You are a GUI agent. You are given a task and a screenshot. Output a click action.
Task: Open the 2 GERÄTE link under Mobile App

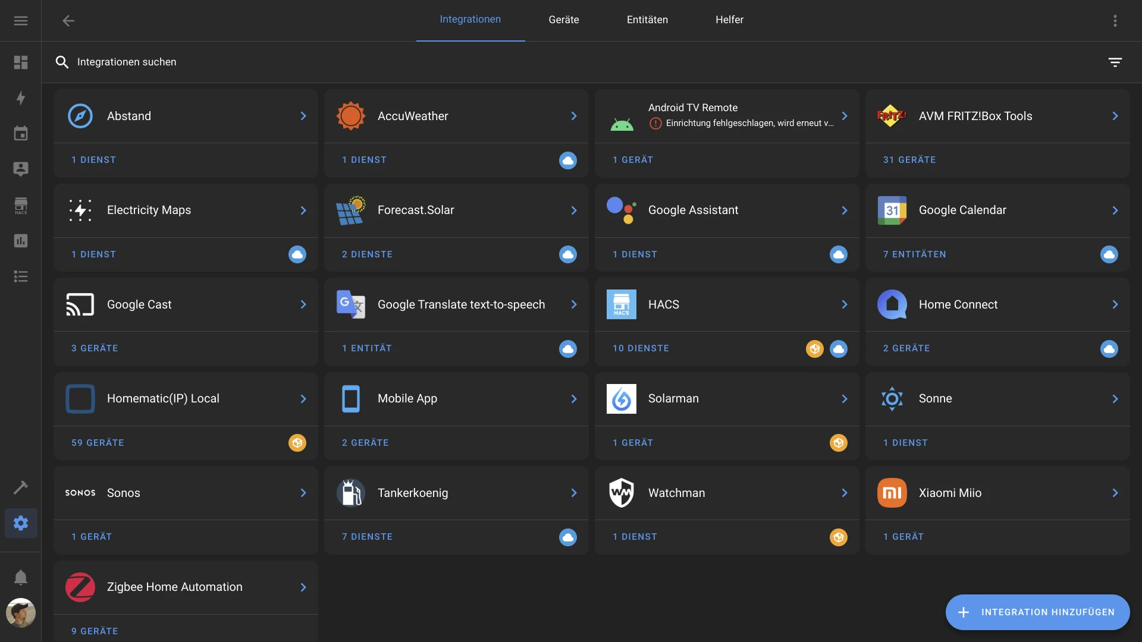click(x=365, y=443)
